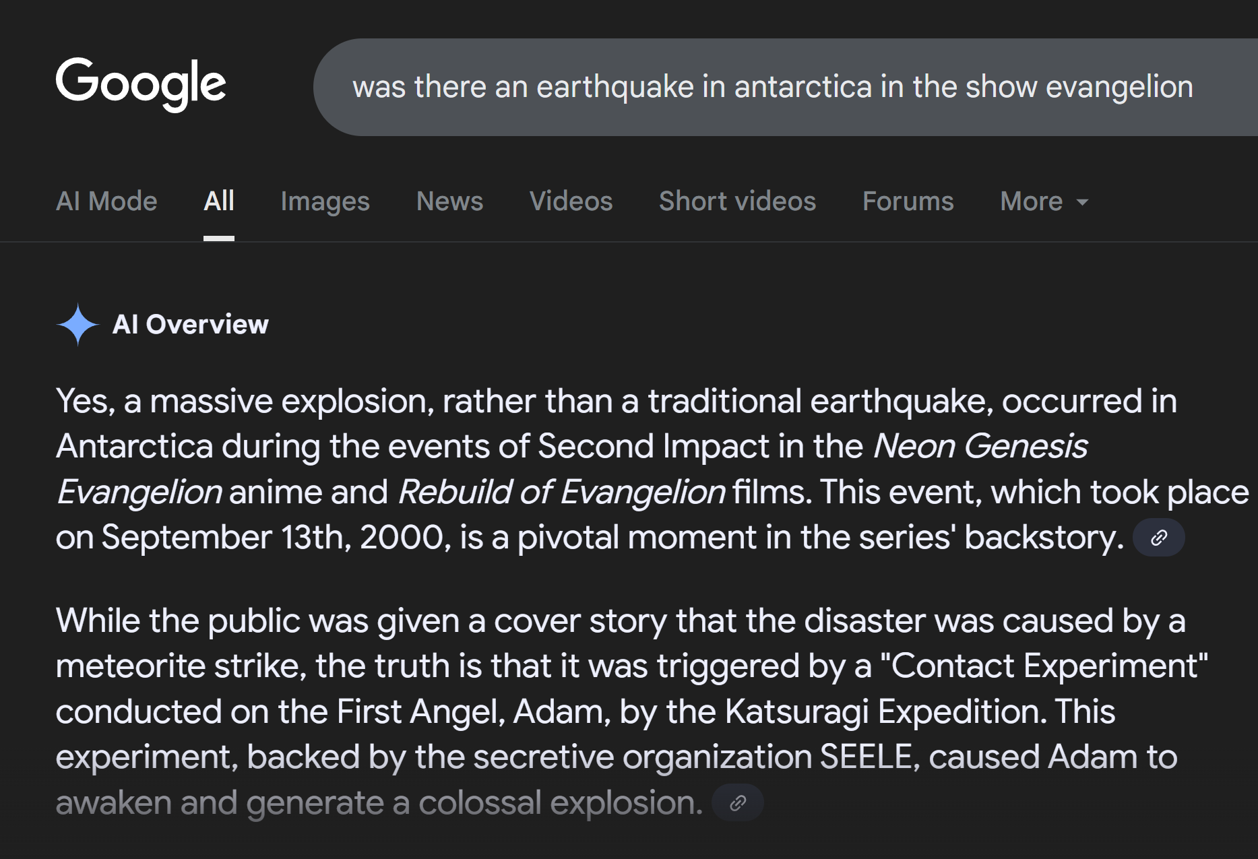Click the AI Overview heading
Image resolution: width=1258 pixels, height=859 pixels.
click(x=190, y=324)
